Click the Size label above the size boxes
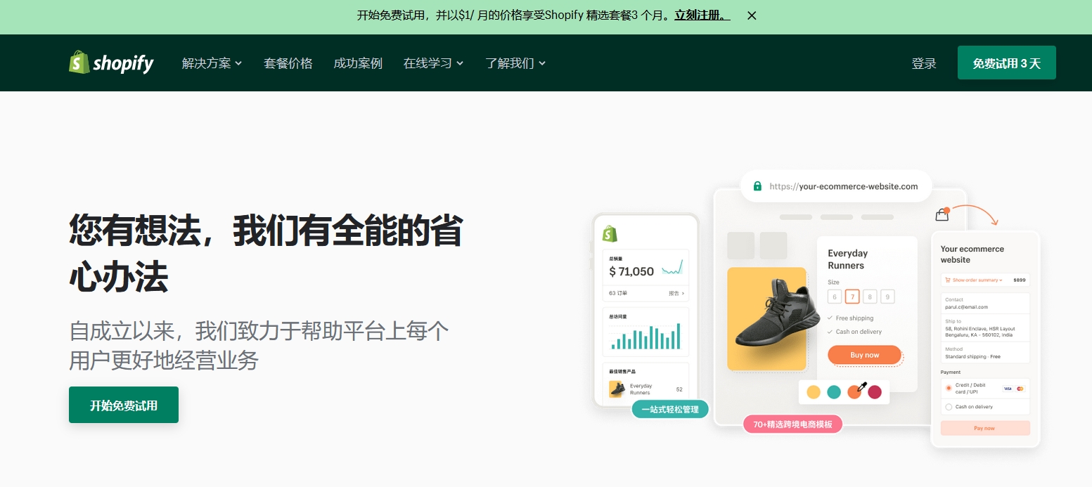Image resolution: width=1092 pixels, height=487 pixels. point(833,283)
